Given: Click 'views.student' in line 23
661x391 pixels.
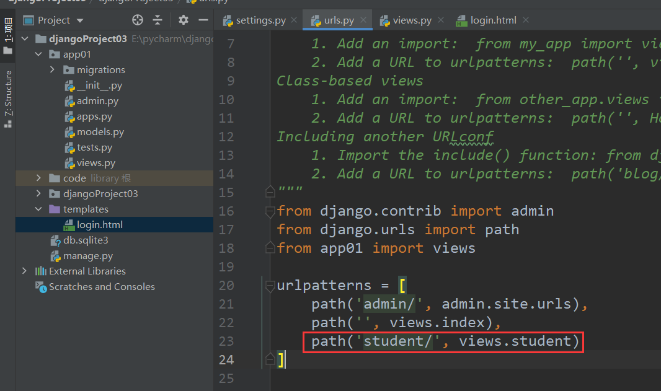Looking at the screenshot, I should [x=515, y=341].
